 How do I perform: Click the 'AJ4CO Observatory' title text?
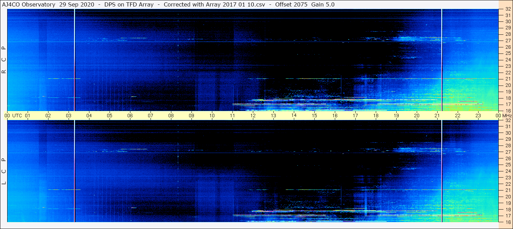(x=28, y=4)
